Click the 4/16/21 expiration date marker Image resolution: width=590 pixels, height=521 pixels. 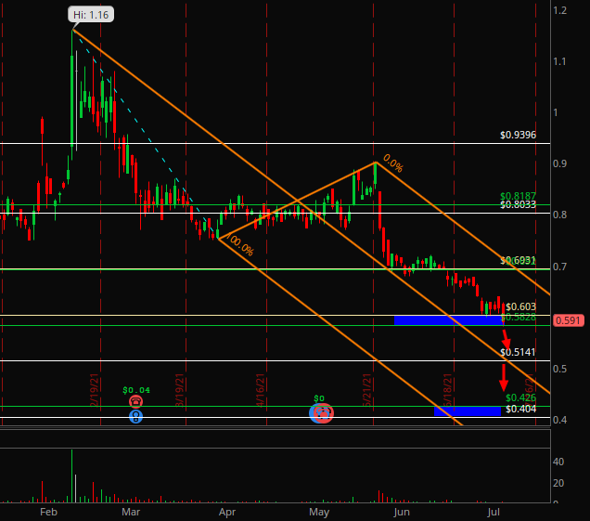tap(261, 390)
